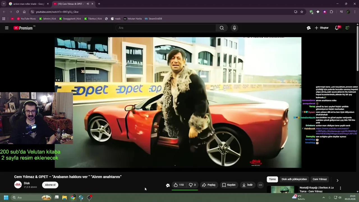
Task: Open Chrome apps grid in bookmarks bar
Action: coord(4,19)
